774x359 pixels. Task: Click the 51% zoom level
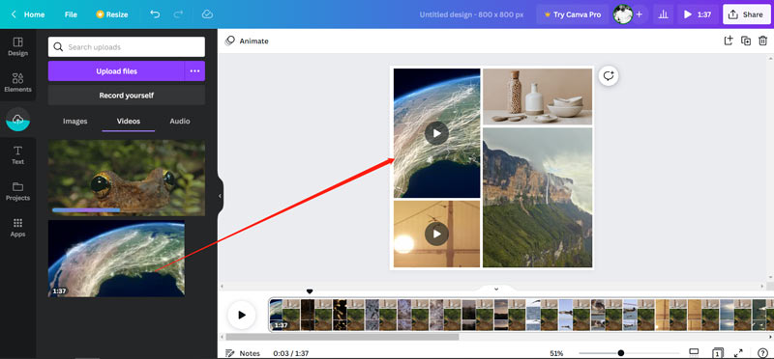(x=556, y=353)
